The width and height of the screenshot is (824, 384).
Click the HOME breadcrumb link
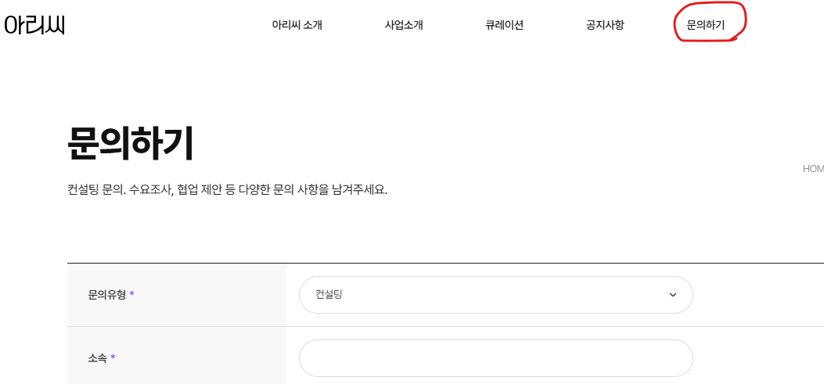[x=813, y=169]
